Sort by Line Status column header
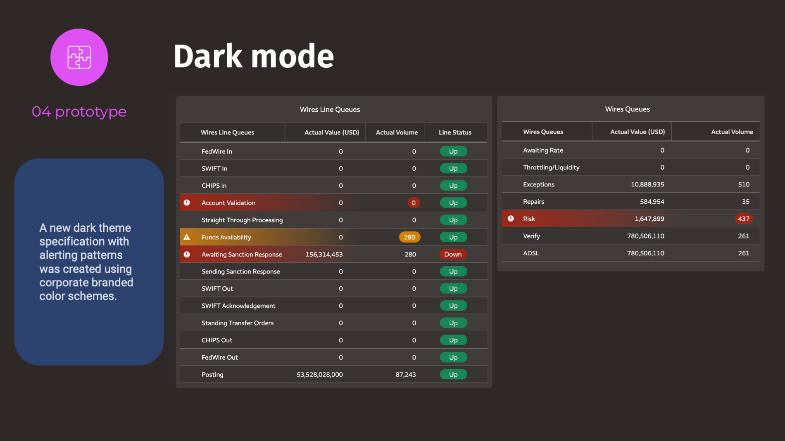This screenshot has width=785, height=441. tap(455, 132)
